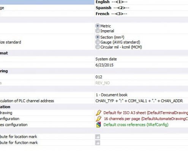
Task: Open the French third language field
Action: pyautogui.click(x=141, y=14)
